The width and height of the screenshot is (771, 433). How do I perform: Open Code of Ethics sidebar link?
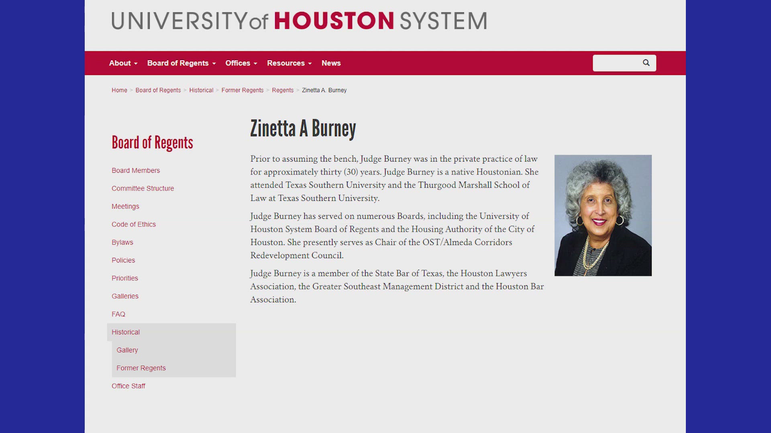coord(134,225)
